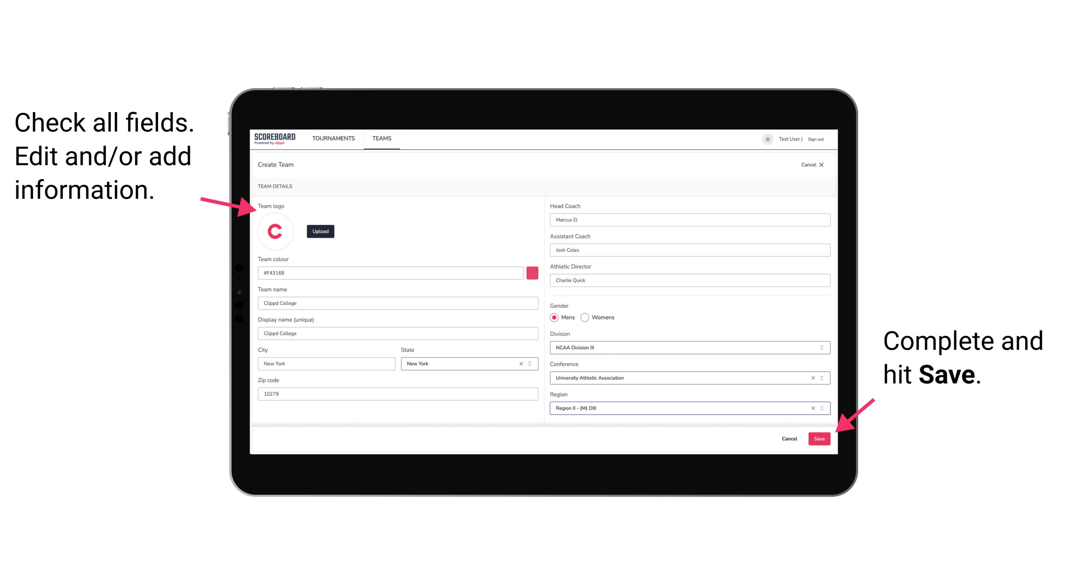
Task: Click the Team name input field
Action: (x=399, y=303)
